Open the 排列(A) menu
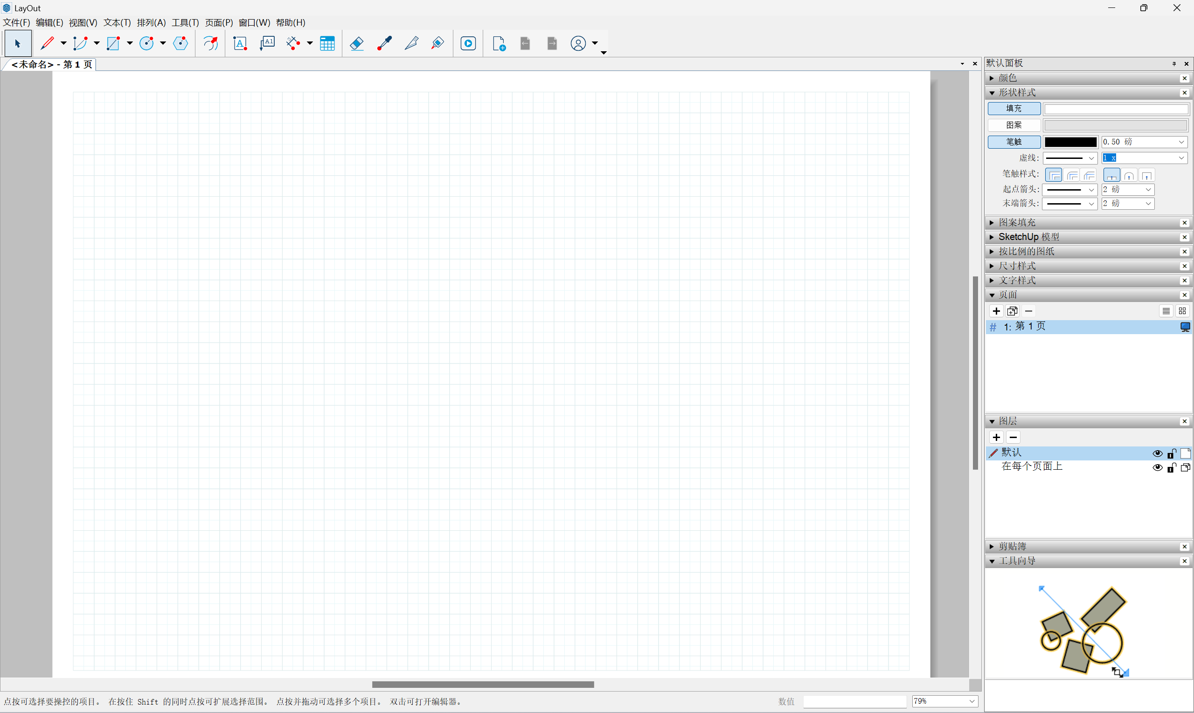This screenshot has width=1194, height=713. point(151,22)
